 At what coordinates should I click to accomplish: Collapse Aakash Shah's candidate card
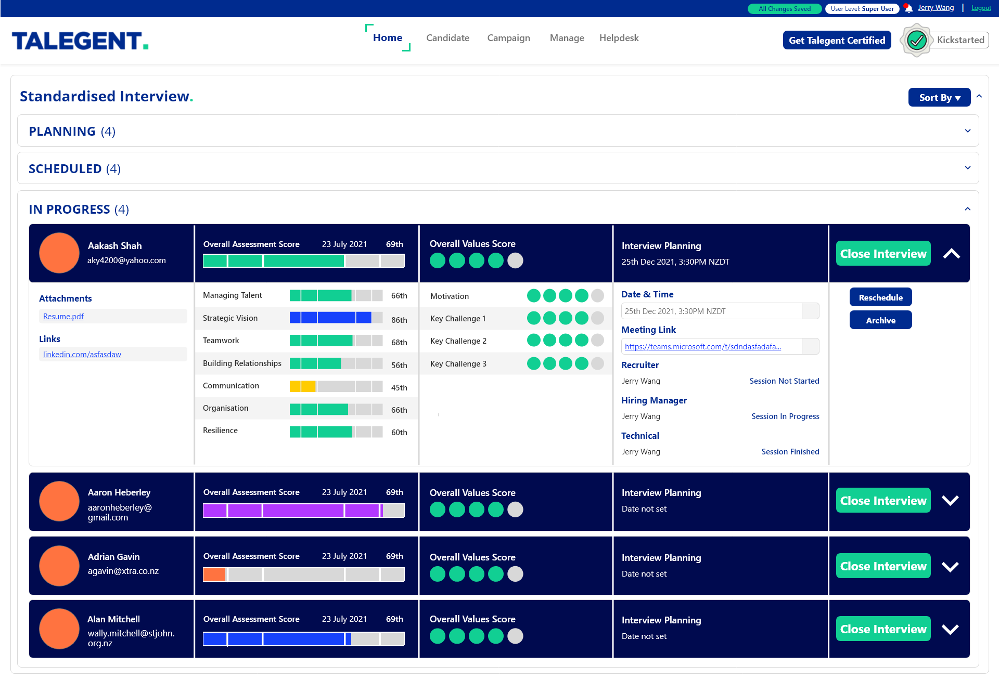952,254
